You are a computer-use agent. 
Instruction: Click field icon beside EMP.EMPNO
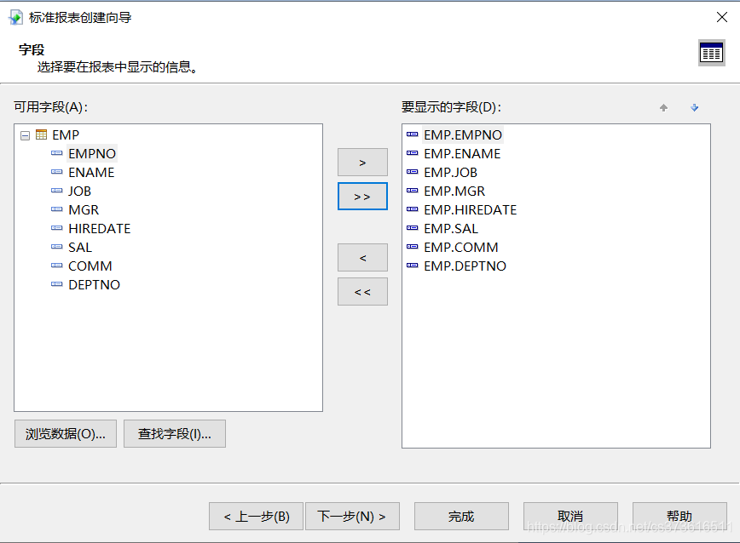412,134
